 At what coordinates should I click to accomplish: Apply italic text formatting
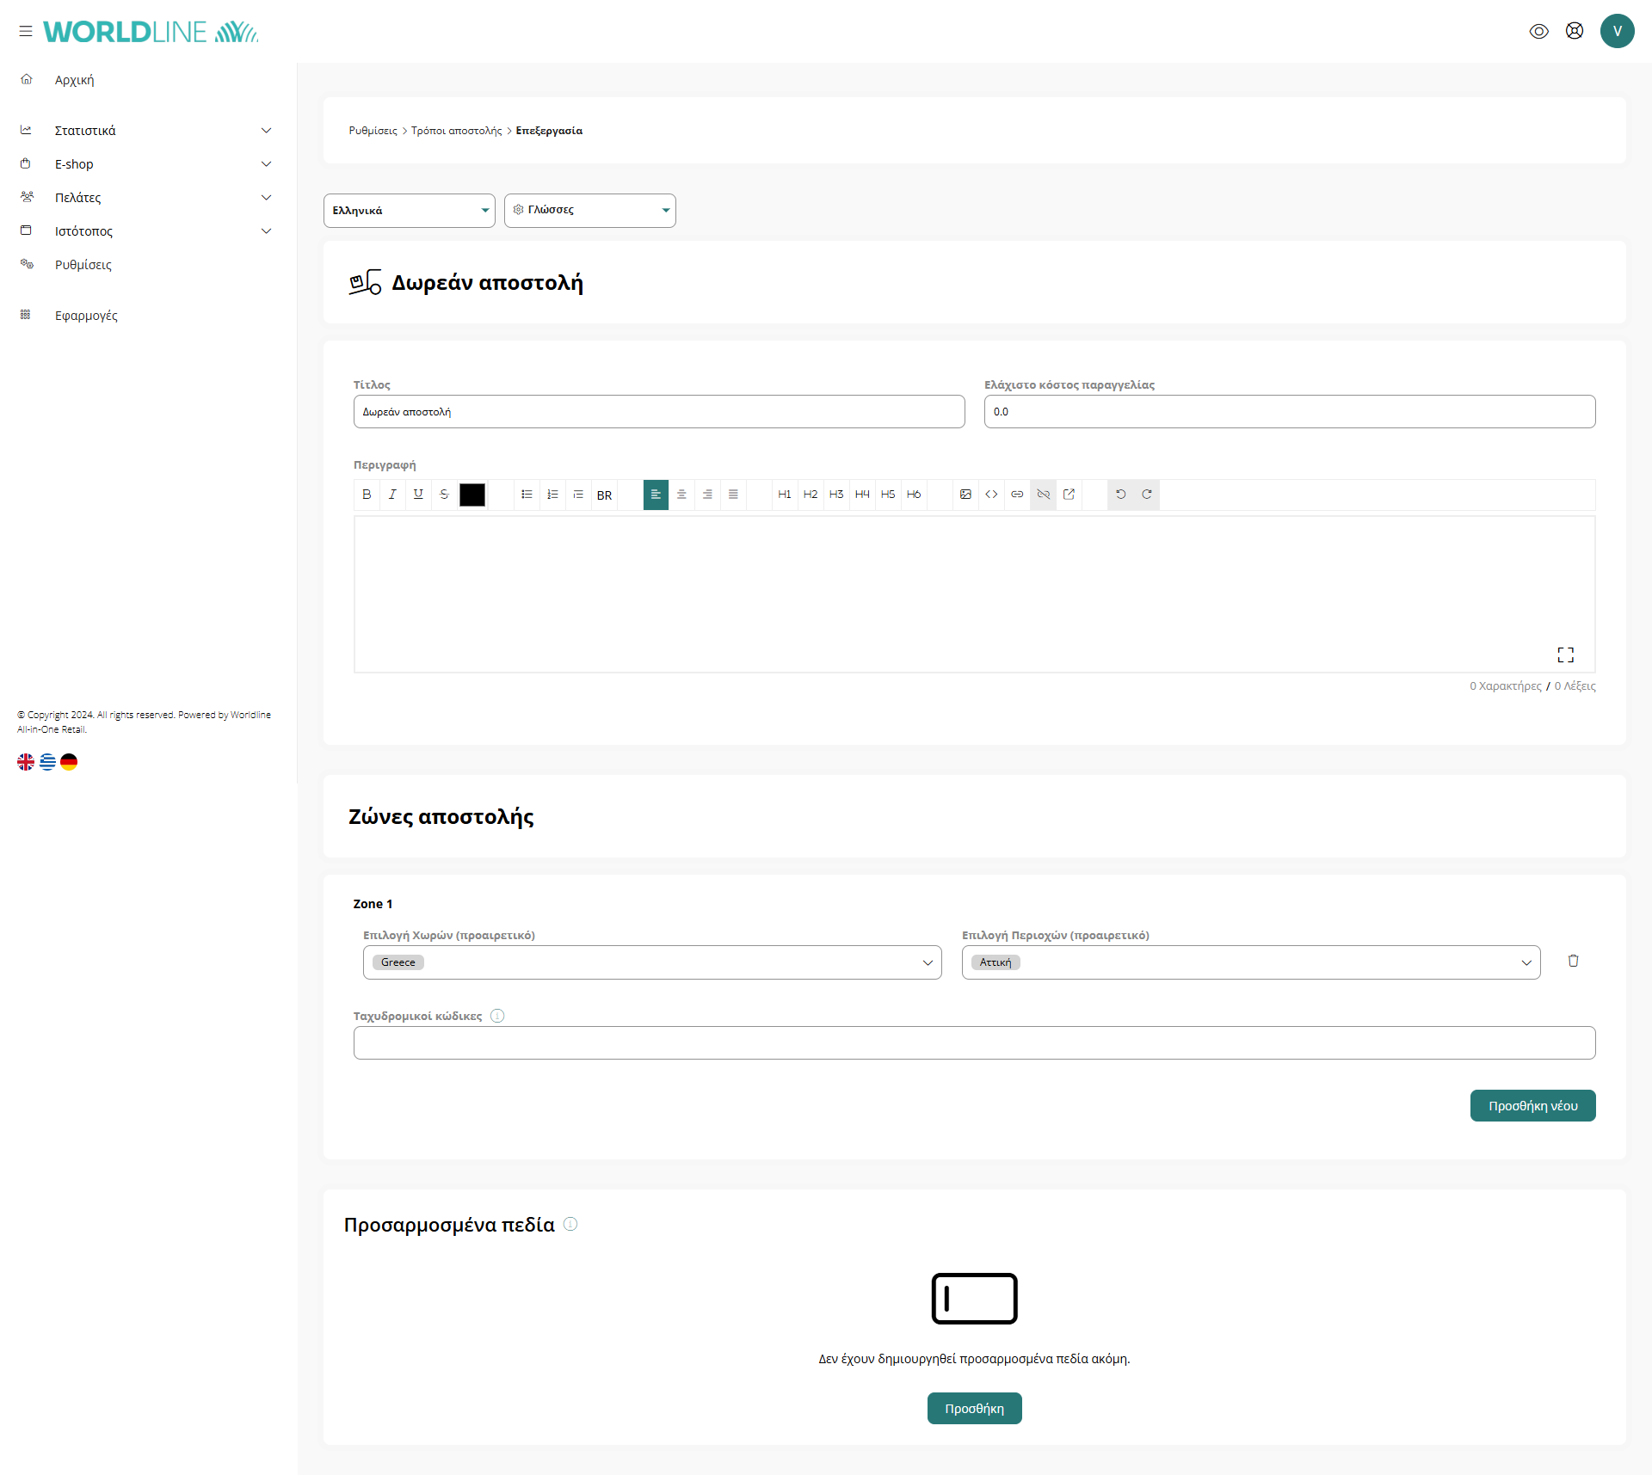[392, 495]
